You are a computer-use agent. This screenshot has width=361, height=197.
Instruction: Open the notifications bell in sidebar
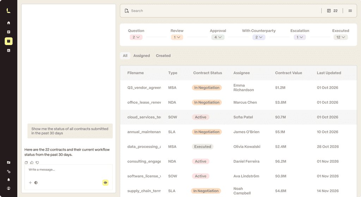pyautogui.click(x=8, y=179)
